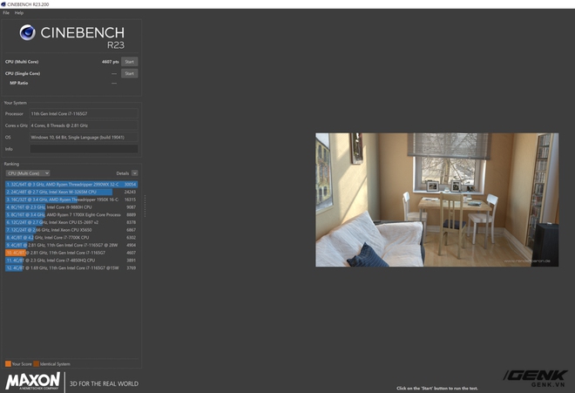Click the orange Your Score swatch

click(x=8, y=364)
